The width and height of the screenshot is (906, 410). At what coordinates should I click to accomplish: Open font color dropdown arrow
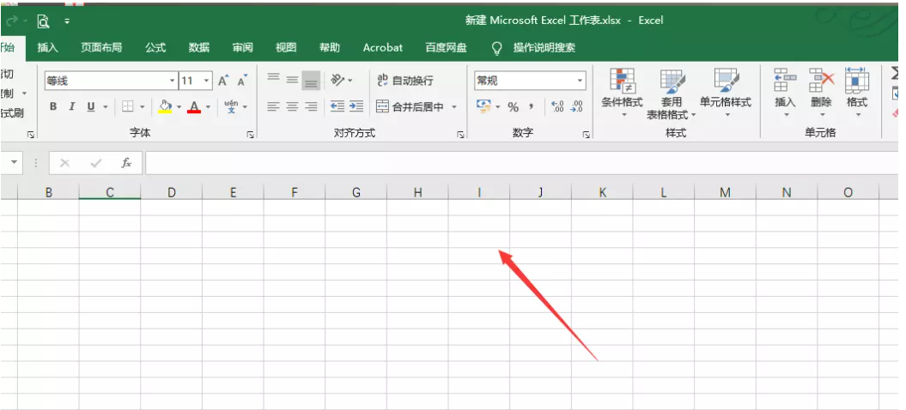[208, 107]
